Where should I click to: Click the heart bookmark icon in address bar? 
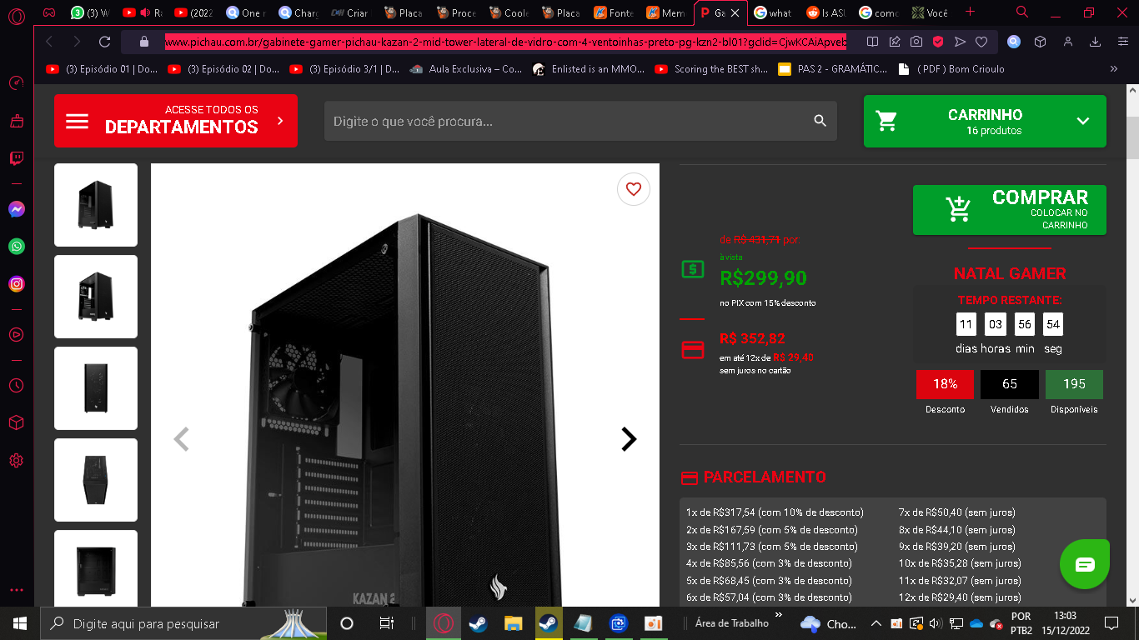click(981, 42)
